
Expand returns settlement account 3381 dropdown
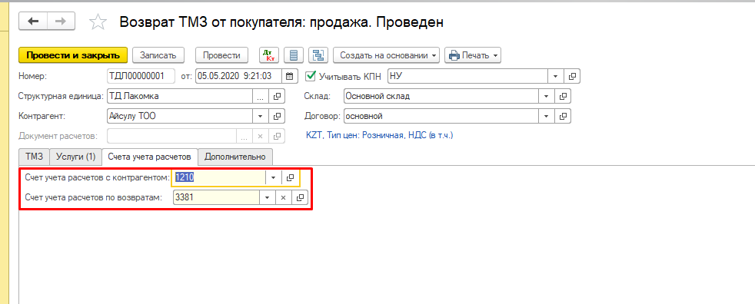[x=268, y=197]
